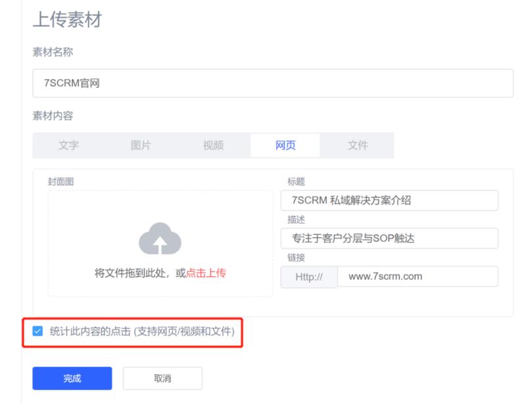Open the 视频 (video) tab
Viewport: 526px width, 403px height.
[214, 145]
